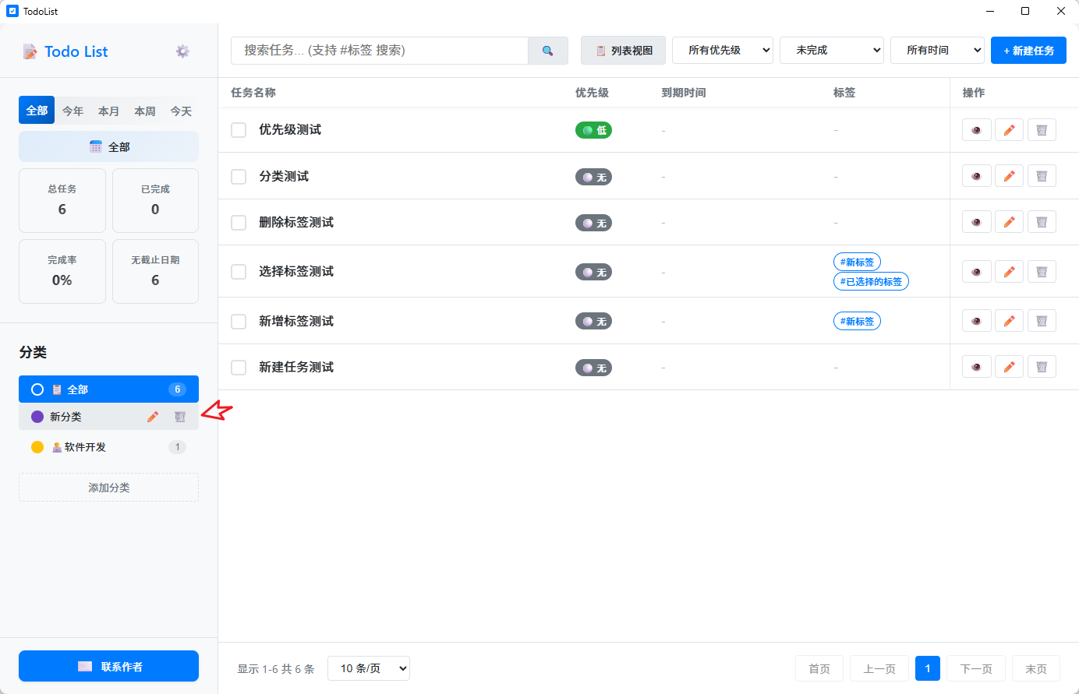Edit the 新增标签测试 task
This screenshot has height=694, width=1079.
click(1009, 321)
